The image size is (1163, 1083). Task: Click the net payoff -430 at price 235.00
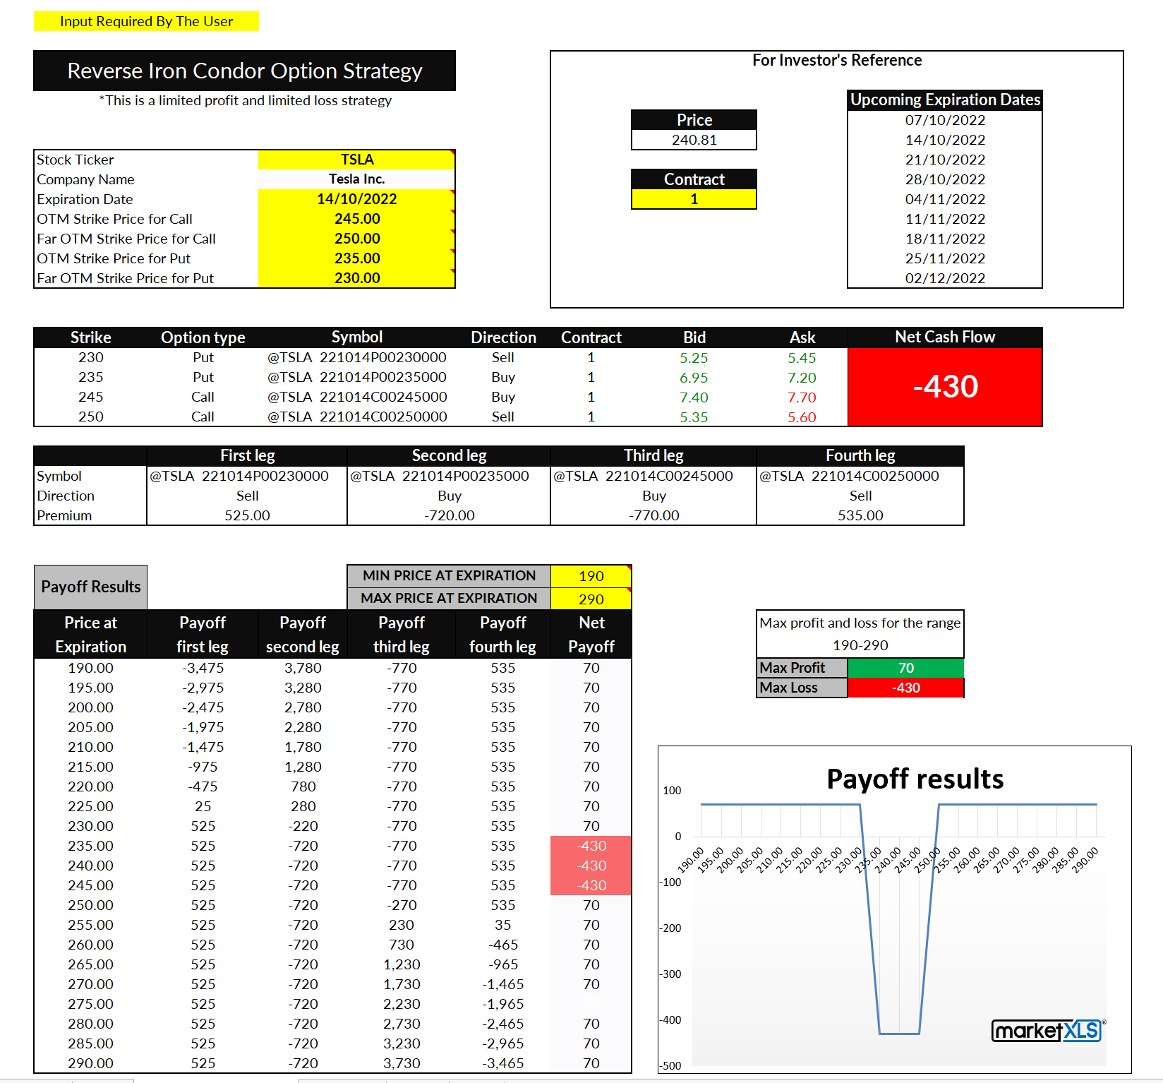click(591, 846)
